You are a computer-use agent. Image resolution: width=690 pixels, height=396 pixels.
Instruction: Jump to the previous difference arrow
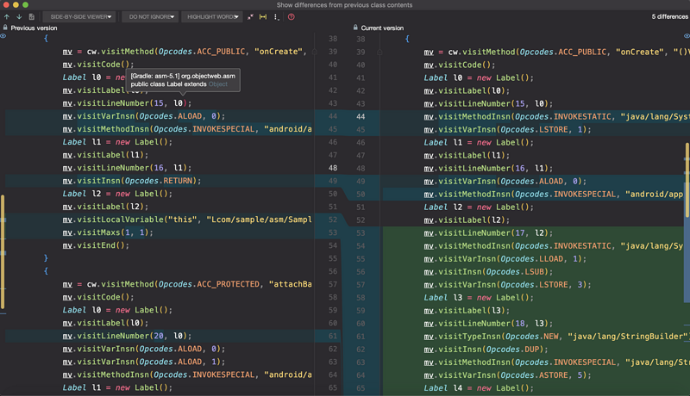pos(7,16)
